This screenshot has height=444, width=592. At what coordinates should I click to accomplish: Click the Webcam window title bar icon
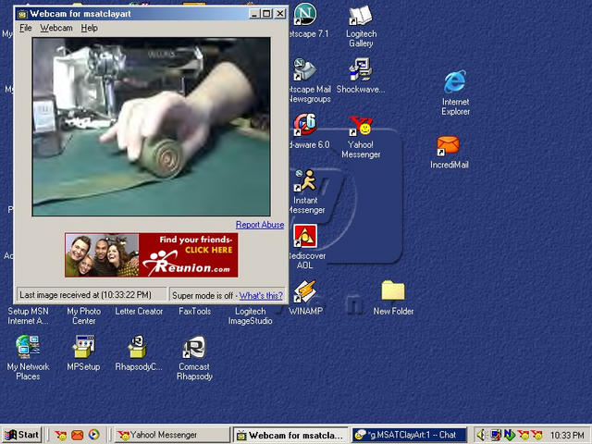22,15
